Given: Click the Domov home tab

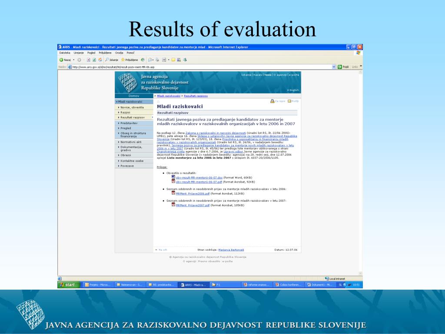Looking at the screenshot, I should pos(134,96).
